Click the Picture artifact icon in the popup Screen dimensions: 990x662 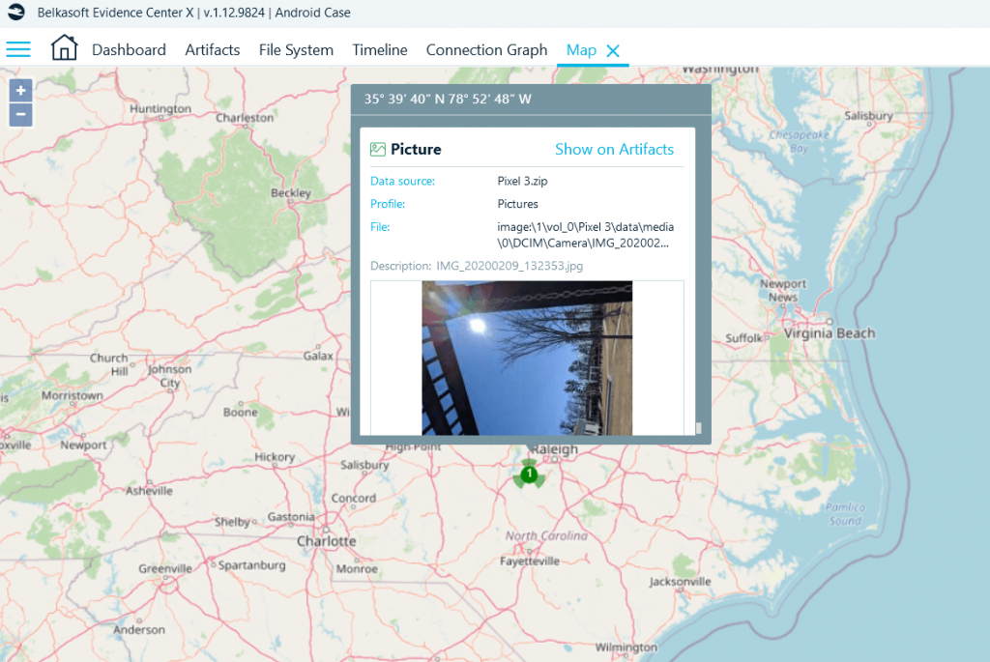[377, 149]
